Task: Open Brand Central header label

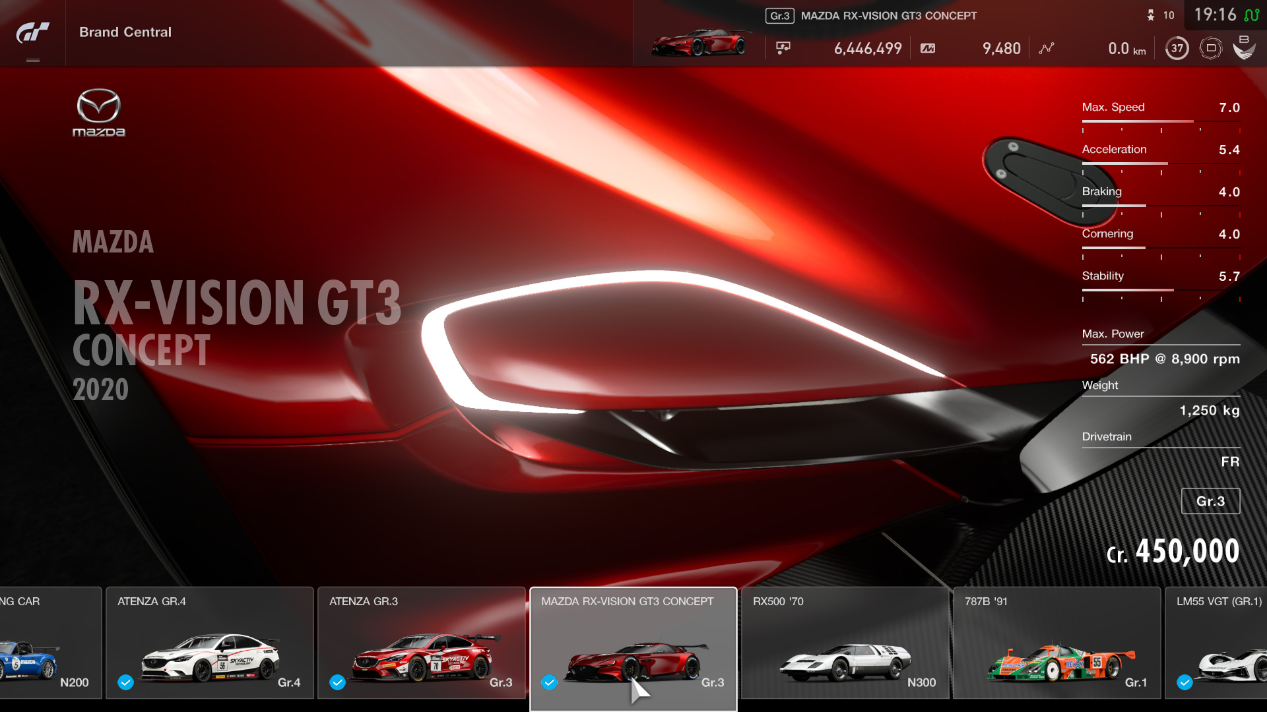Action: click(x=125, y=32)
